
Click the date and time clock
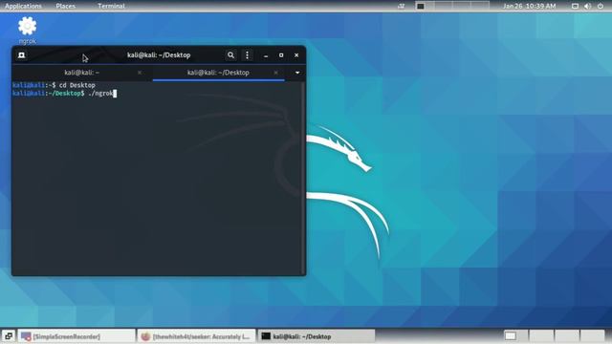click(529, 6)
